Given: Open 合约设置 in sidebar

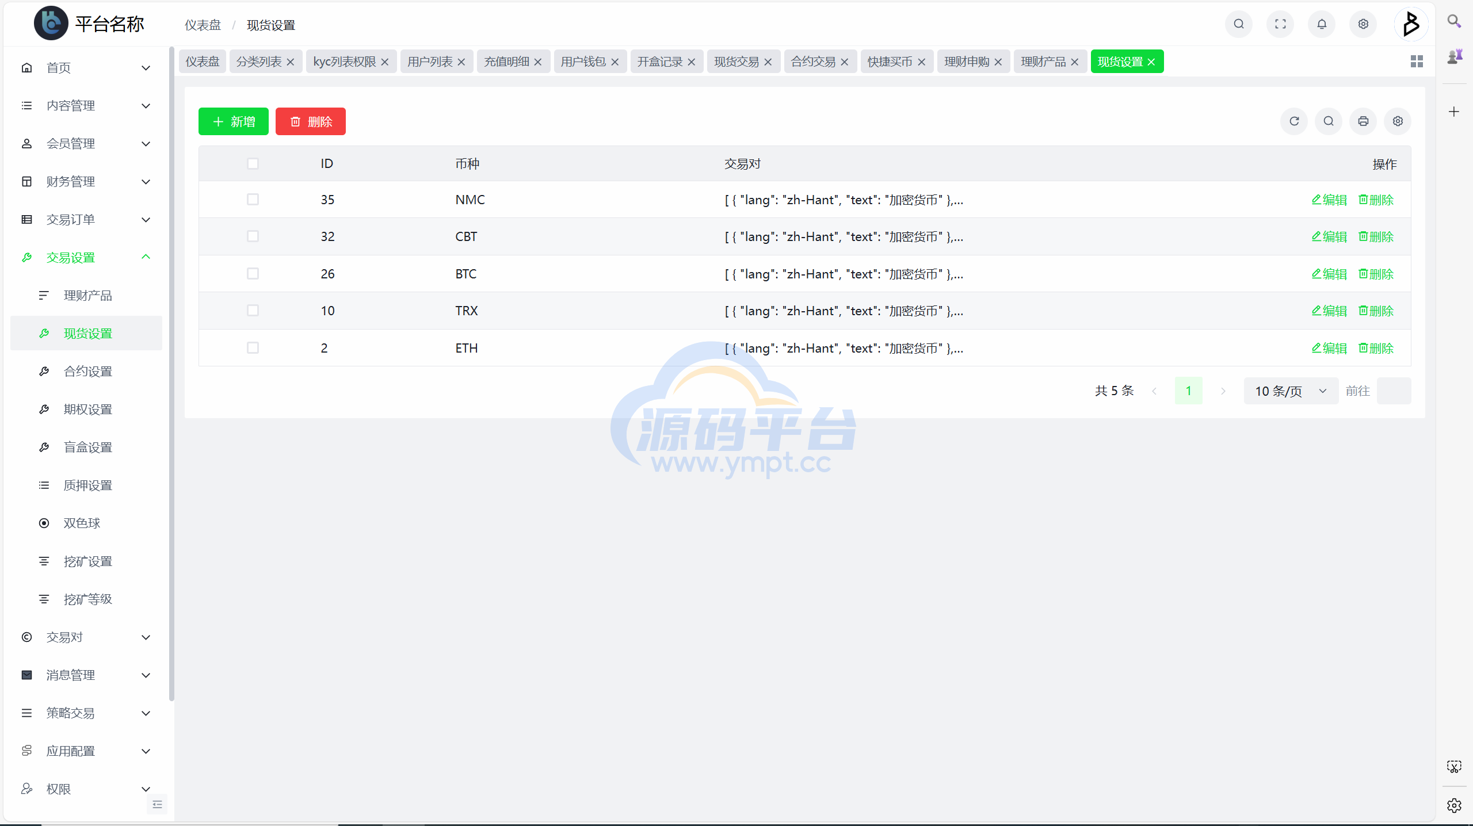Looking at the screenshot, I should (x=86, y=372).
